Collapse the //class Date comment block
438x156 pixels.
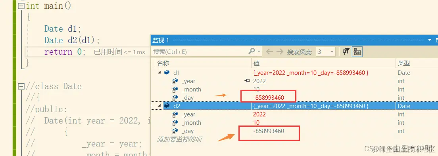coord(21,86)
